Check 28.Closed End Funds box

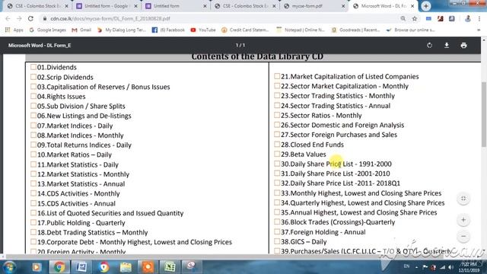277,144
